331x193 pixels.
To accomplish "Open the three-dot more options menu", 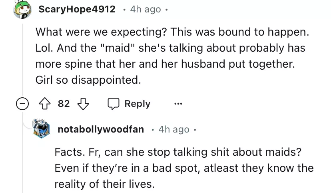I will tap(177, 104).
